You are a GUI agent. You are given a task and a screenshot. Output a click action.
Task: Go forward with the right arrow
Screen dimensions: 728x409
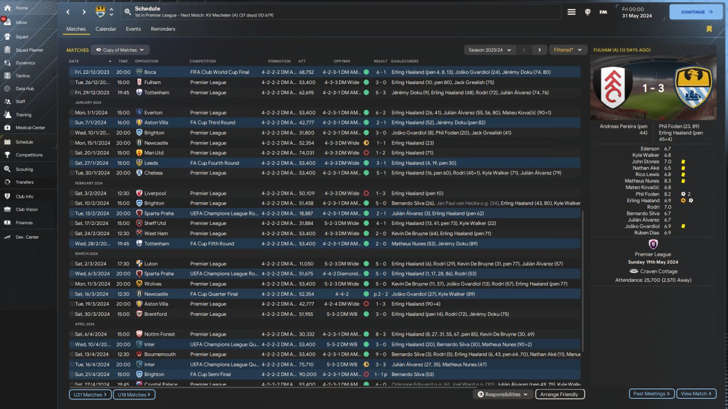(x=84, y=11)
